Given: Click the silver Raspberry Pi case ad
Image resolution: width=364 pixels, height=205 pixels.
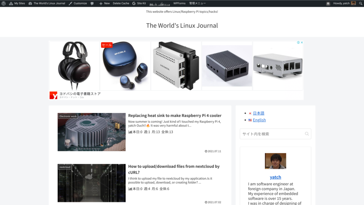Looking at the screenshot, I should point(278,66).
